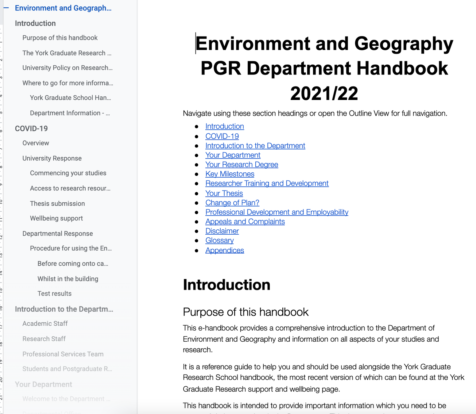This screenshot has width=476, height=414.
Task: Click the Your Thesis link
Action: click(x=224, y=194)
